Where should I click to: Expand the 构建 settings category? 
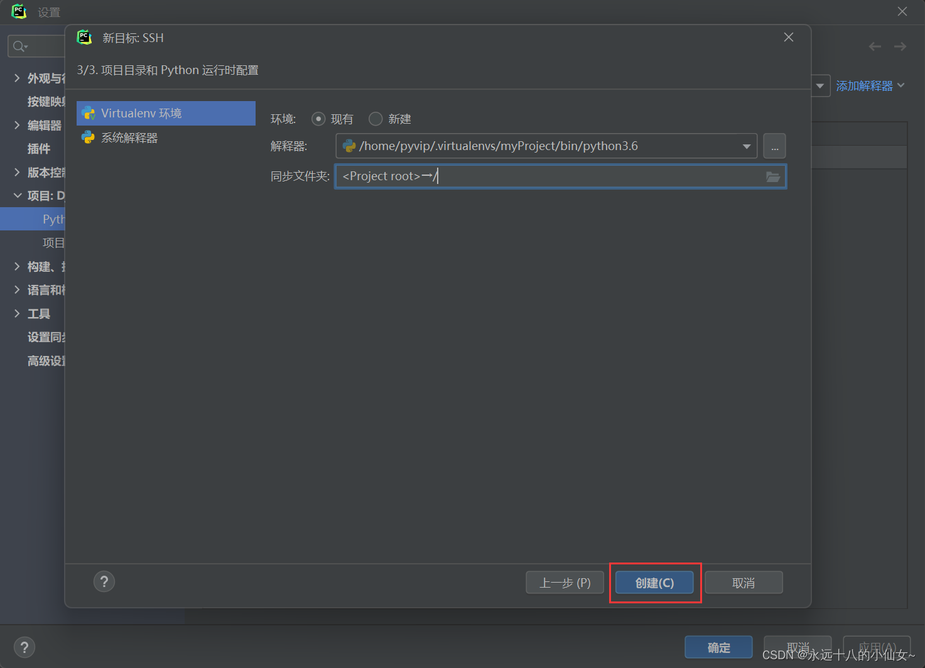pyautogui.click(x=17, y=266)
